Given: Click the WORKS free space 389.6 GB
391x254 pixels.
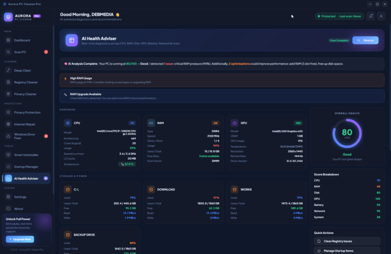Looking at the screenshot, I should click(297, 208).
